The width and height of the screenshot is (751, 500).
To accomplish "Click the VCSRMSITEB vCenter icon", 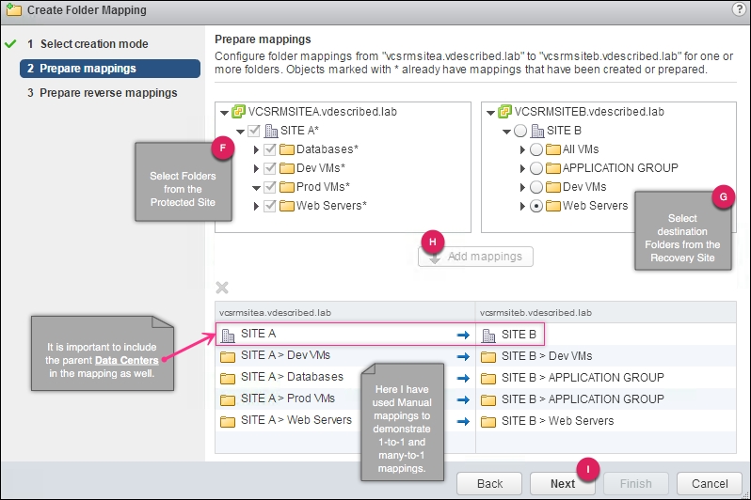I will coord(504,112).
